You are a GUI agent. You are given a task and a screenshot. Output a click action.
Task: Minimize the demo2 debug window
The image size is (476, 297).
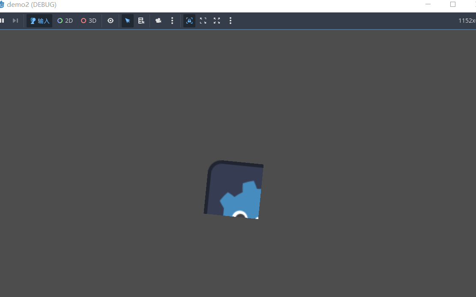(x=428, y=4)
